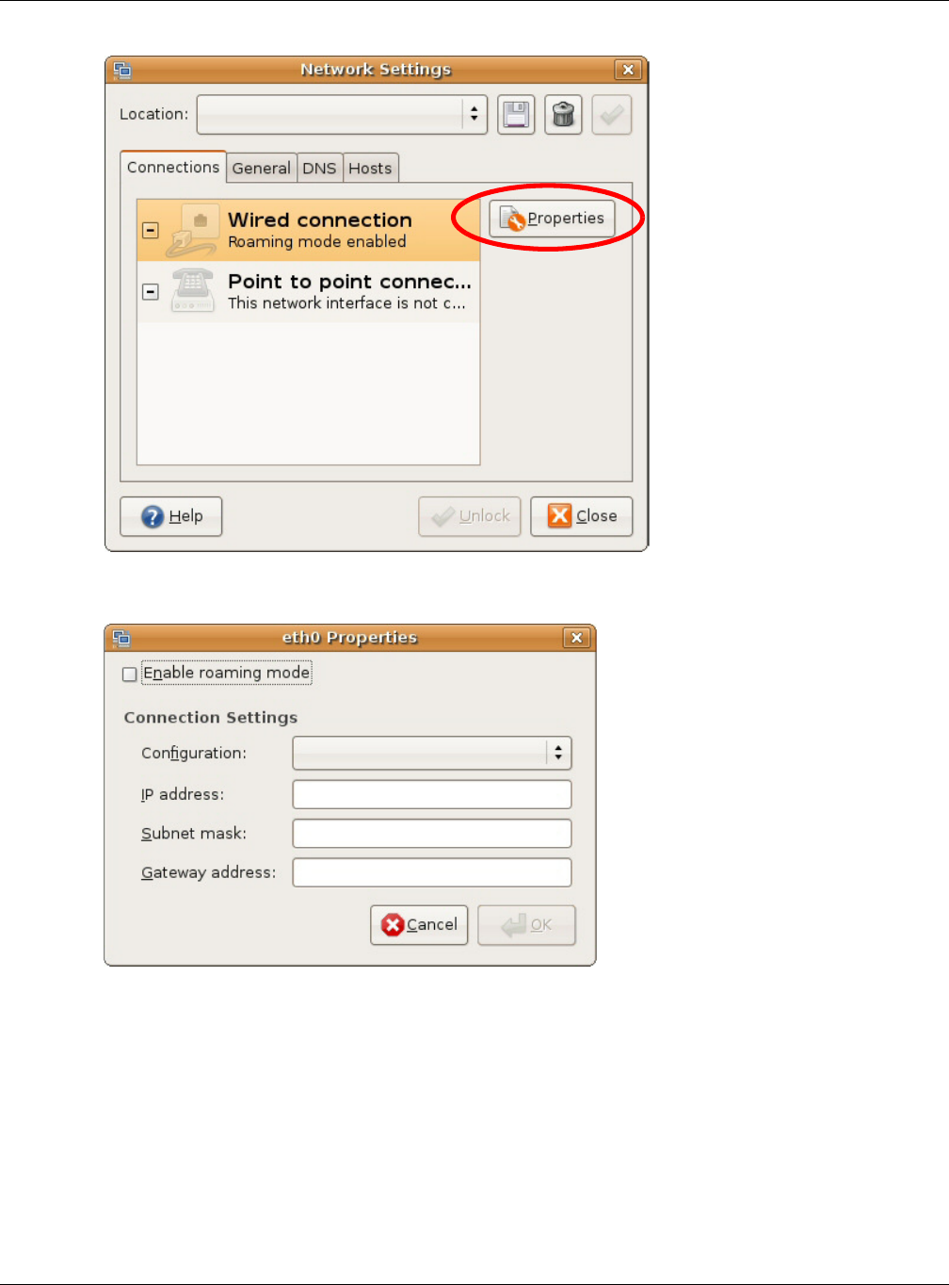
Task: Click into the Gateway address field
Action: [432, 872]
